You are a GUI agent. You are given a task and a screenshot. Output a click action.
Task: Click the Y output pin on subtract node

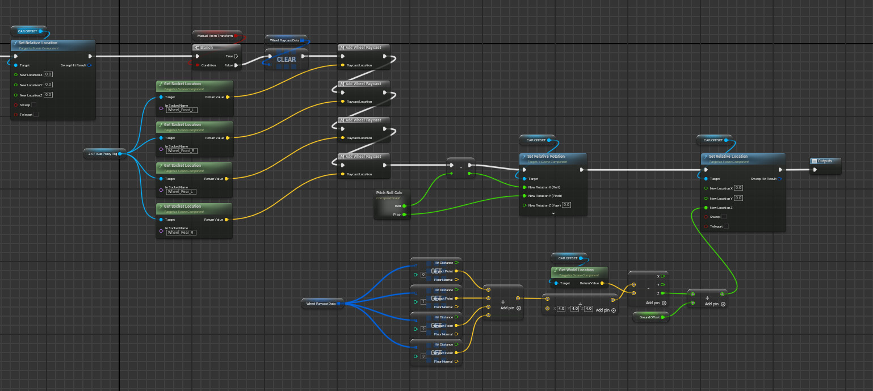(662, 285)
